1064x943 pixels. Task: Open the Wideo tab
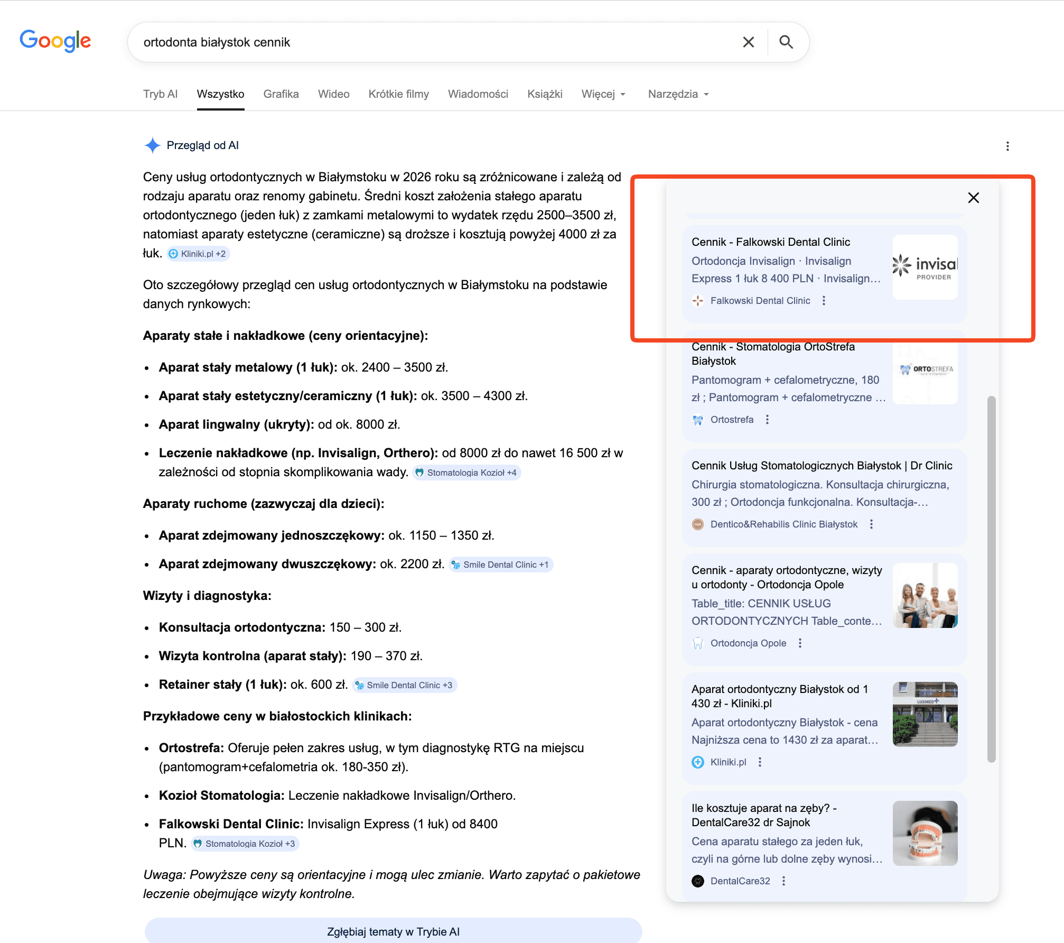pos(333,94)
